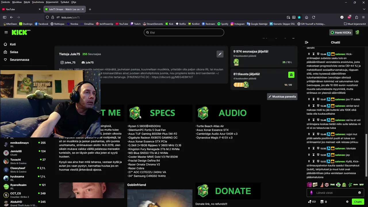Open site permissions icon in address bar
This screenshot has width=368, height=207.
click(x=58, y=17)
